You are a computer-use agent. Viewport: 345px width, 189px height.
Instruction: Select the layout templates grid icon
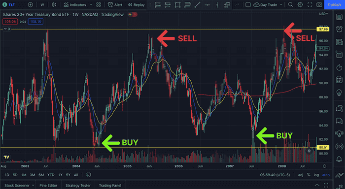point(99,4)
